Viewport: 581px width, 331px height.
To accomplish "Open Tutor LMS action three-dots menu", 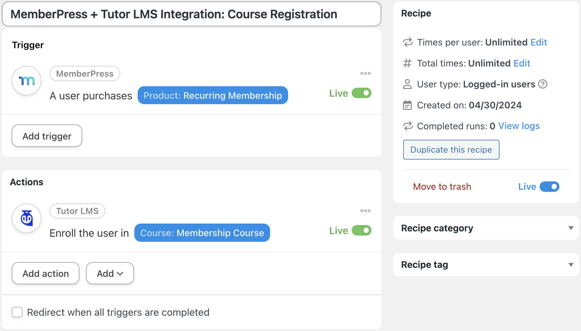I will (x=365, y=211).
